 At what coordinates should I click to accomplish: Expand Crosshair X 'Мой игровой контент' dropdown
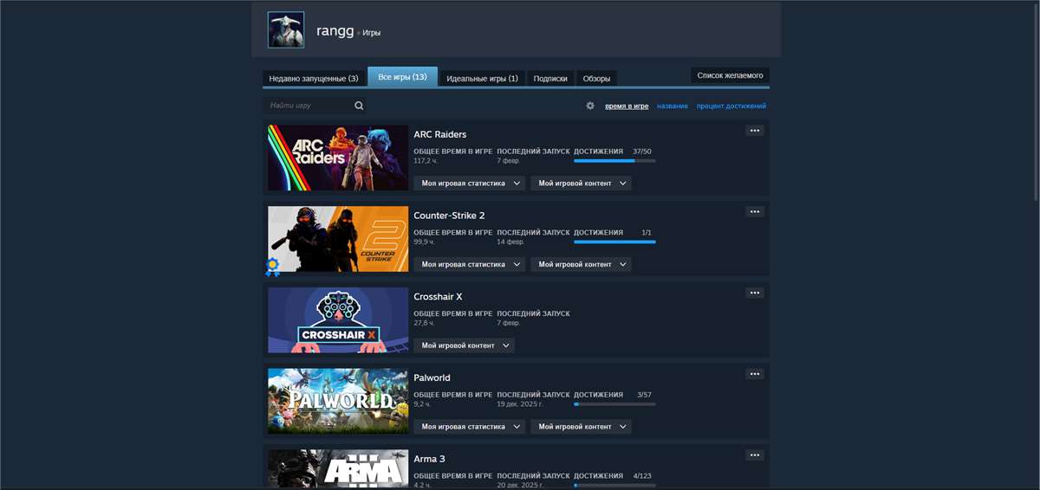click(x=464, y=345)
